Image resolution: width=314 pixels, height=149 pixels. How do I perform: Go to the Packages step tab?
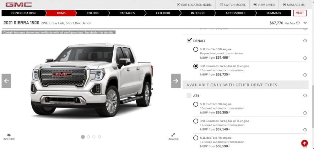(127, 13)
